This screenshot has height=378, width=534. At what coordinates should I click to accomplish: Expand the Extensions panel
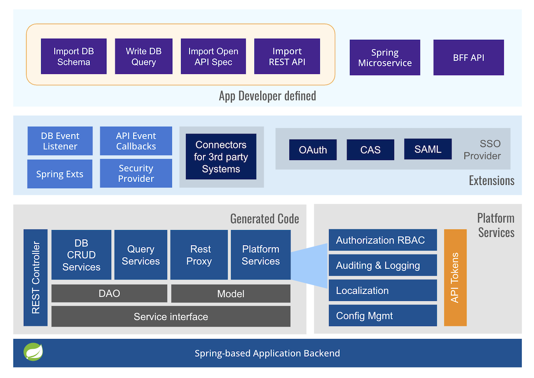pyautogui.click(x=491, y=181)
